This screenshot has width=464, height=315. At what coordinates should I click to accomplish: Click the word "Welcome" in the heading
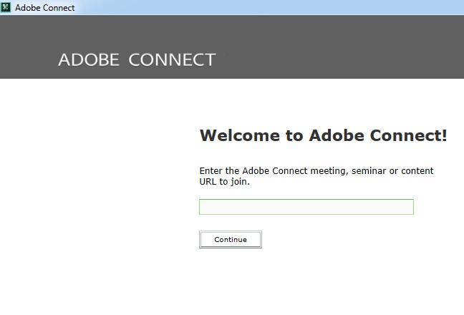[240, 135]
